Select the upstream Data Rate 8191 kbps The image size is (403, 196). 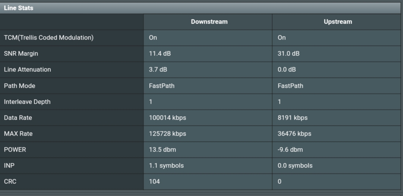pos(293,118)
